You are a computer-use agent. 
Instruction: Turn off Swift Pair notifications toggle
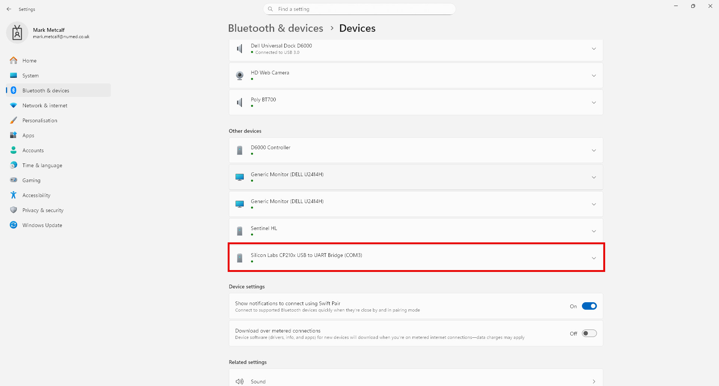pos(589,306)
